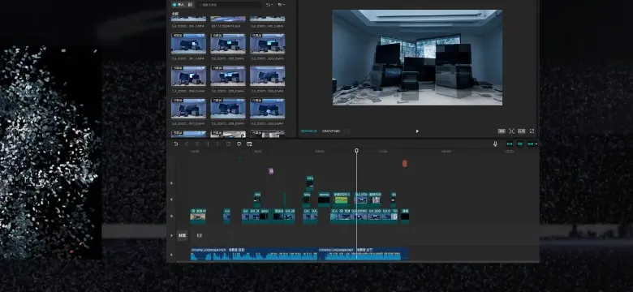Select the green clip on the overlay track

tap(341, 199)
